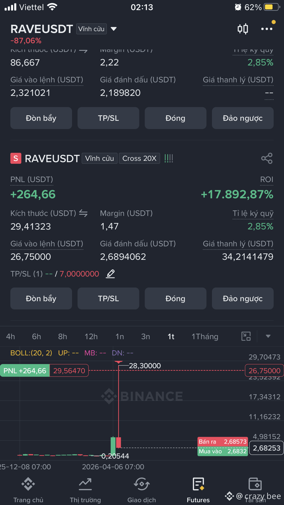Tap the 26,75000 entry price marker
284x505 pixels.
coord(264,371)
